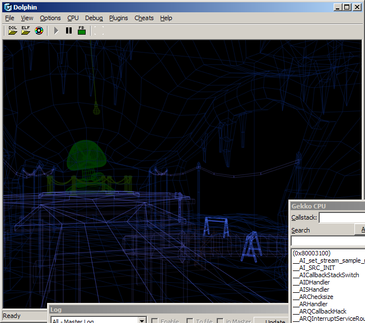Close the Dolphin window
This screenshot has width=365, height=323.
[357, 7]
